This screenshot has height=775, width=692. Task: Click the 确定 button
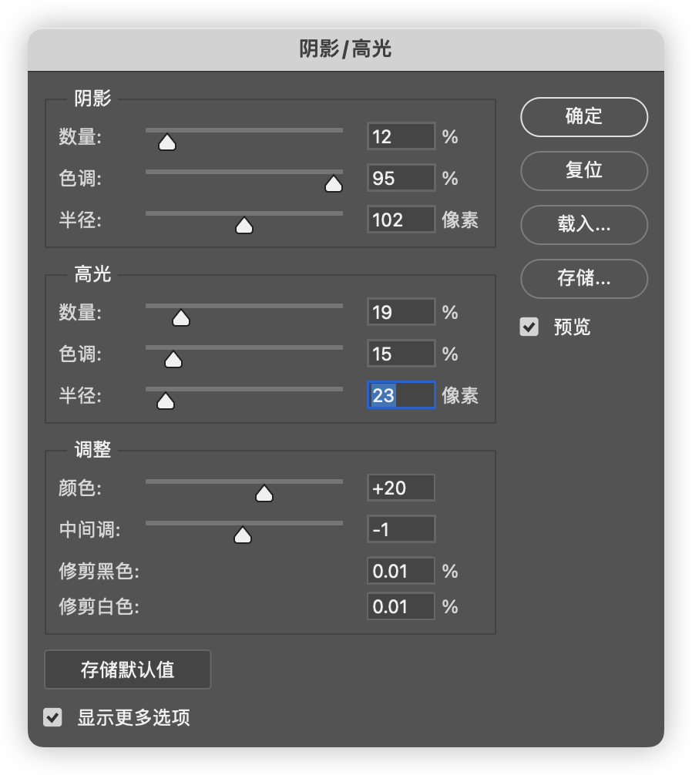point(584,116)
